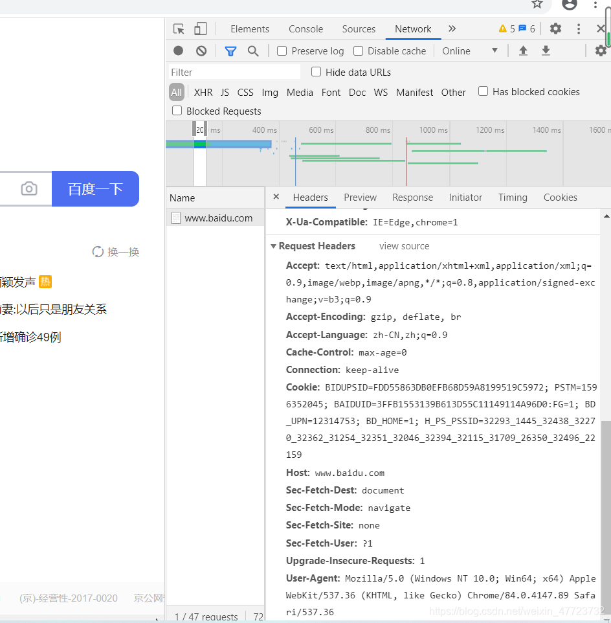Viewport: 611px width, 623px height.
Task: View the Timing tab
Action: pyautogui.click(x=513, y=198)
